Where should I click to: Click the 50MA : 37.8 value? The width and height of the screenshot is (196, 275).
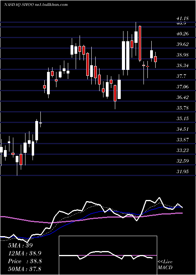(x=24, y=269)
